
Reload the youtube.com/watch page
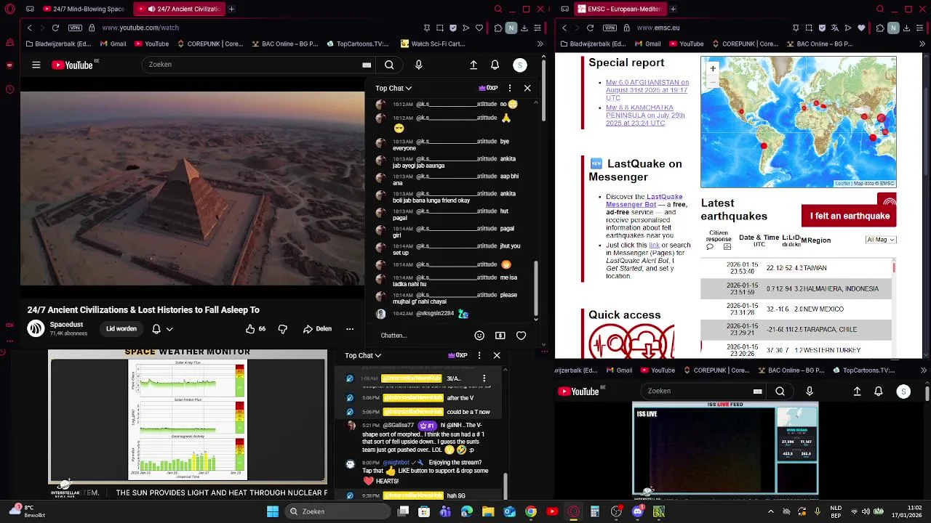click(55, 28)
